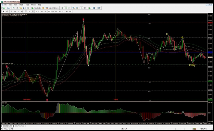This screenshot has height=131, width=214.
Task: Switch to MN timeframe button
Action: (x=70, y=11)
